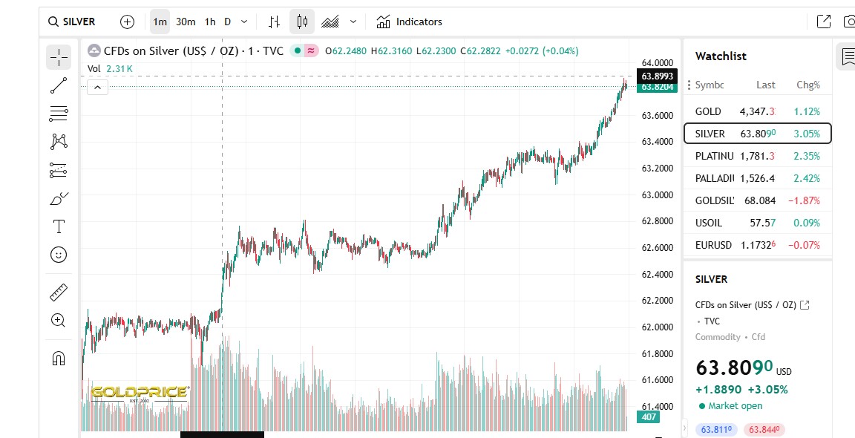Viewport: 855px width, 438px height.
Task: Select the XABCD pattern tool
Action: coord(59,142)
